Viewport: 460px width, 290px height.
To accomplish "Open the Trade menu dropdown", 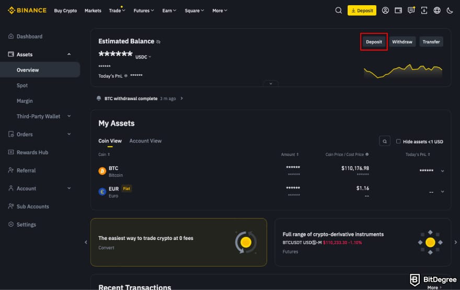I will 117,10.
